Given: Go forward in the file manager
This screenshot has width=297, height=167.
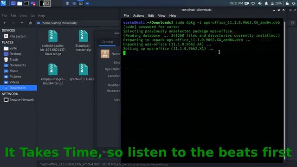Looking at the screenshot, I should [x=13, y=23].
